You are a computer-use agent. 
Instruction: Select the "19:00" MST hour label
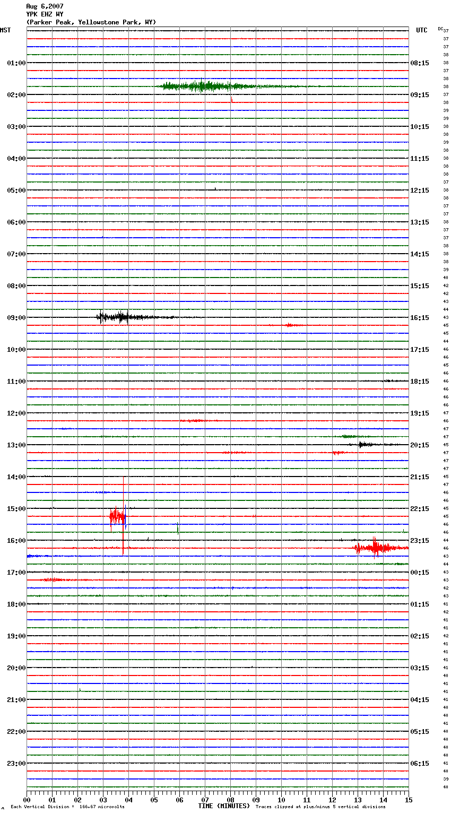tap(16, 636)
